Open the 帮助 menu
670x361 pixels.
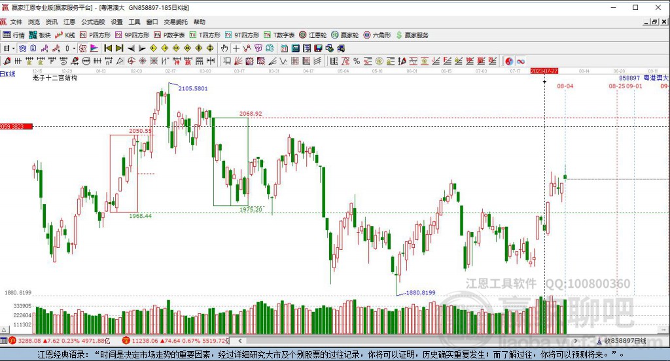tap(199, 22)
